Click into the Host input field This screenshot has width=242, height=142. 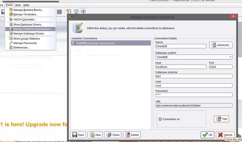click(181, 67)
